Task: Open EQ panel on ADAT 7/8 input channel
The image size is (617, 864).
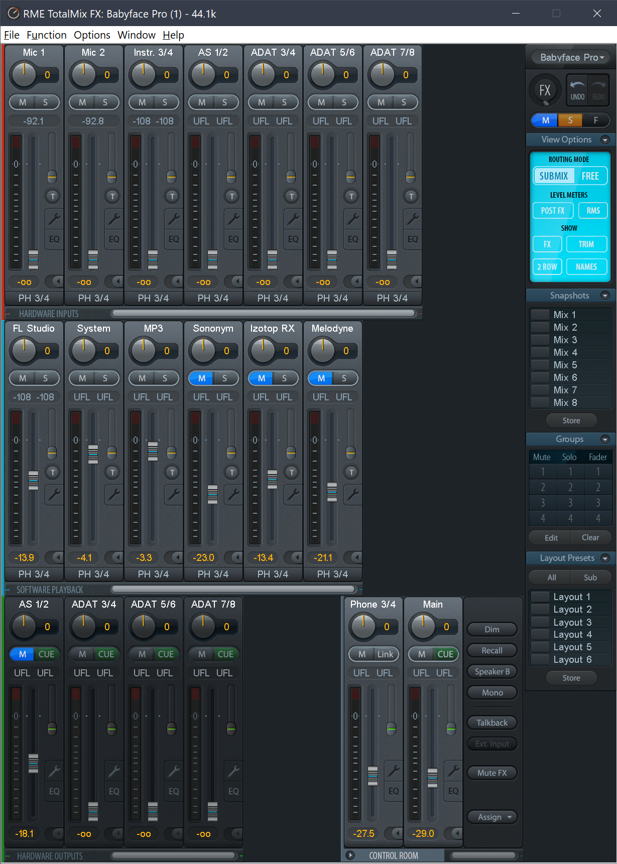Action: coord(413,239)
